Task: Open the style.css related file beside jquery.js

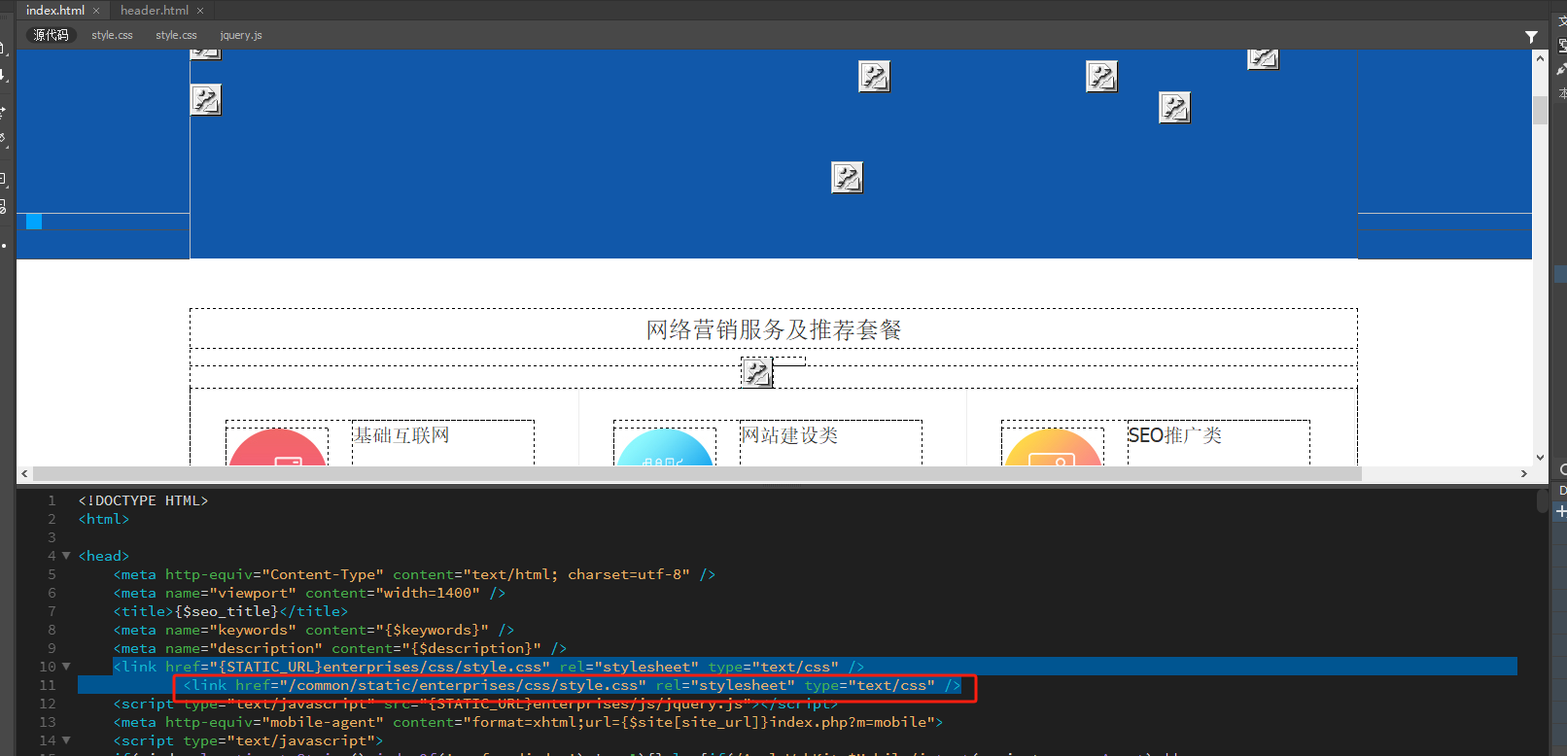Action: [x=176, y=35]
